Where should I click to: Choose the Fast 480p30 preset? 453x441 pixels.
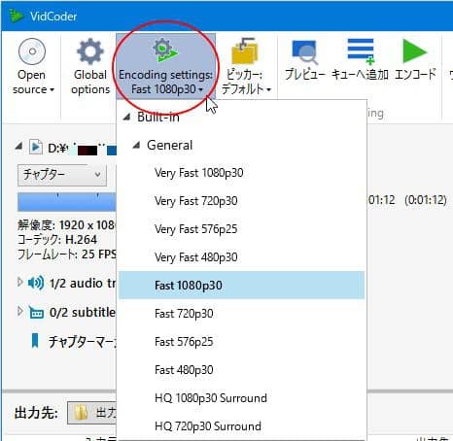(241, 370)
